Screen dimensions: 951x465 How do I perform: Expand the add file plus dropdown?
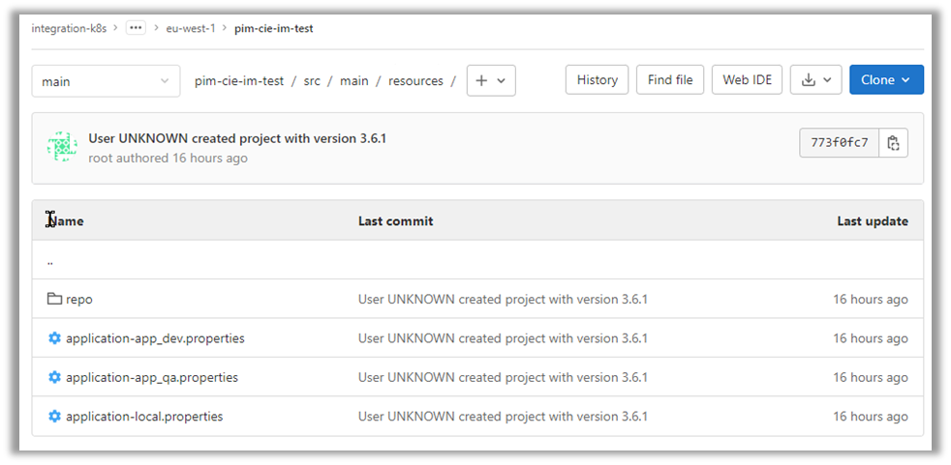pyautogui.click(x=491, y=81)
